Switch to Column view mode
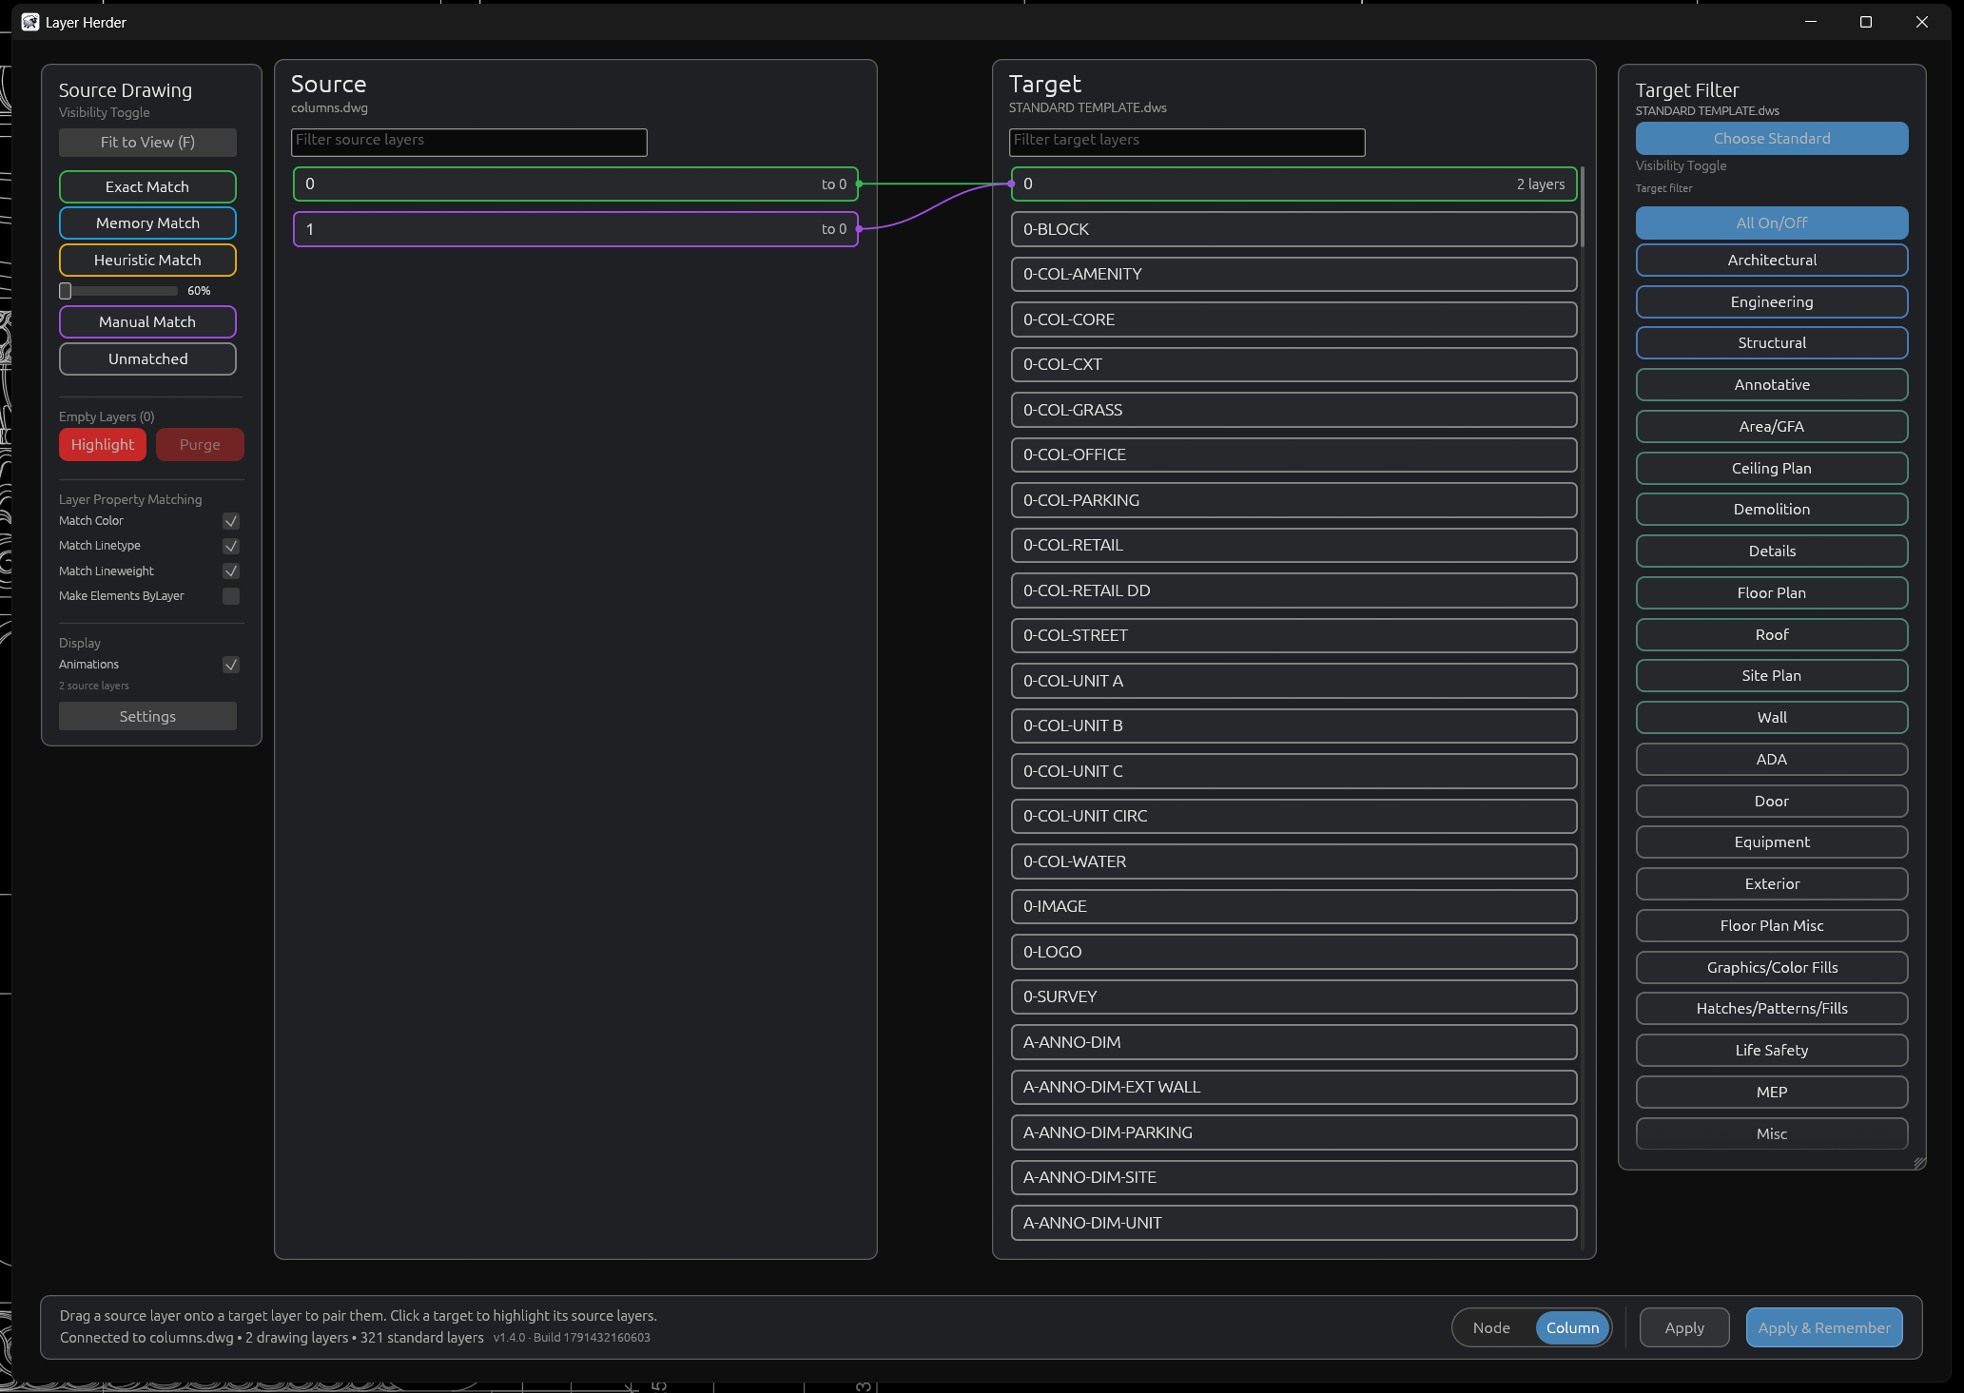The width and height of the screenshot is (1964, 1393). (1572, 1327)
